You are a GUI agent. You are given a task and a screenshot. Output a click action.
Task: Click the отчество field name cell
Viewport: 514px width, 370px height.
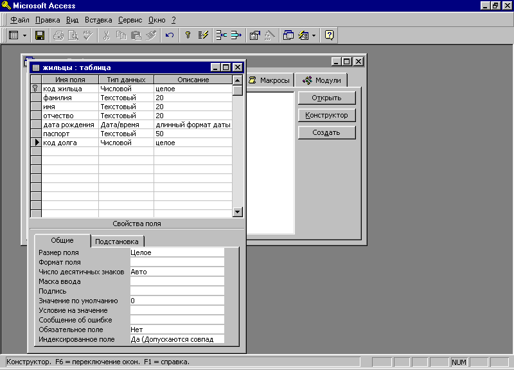[x=70, y=116]
